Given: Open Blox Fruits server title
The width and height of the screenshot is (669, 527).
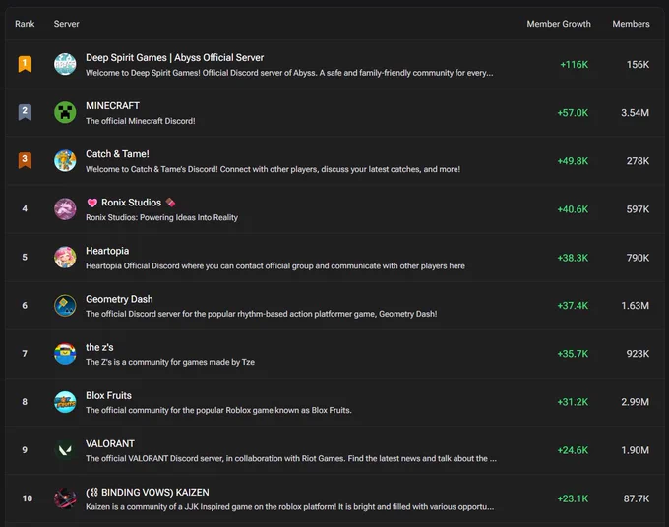Looking at the screenshot, I should point(108,395).
